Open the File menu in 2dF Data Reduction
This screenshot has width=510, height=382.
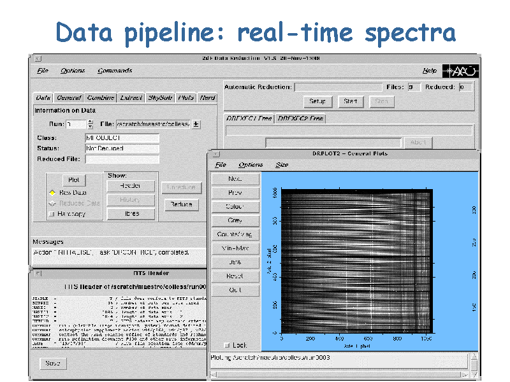click(x=43, y=71)
